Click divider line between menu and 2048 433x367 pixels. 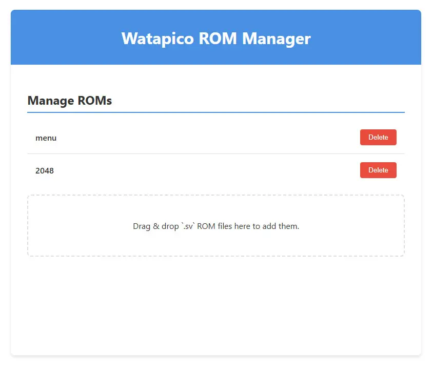click(215, 153)
